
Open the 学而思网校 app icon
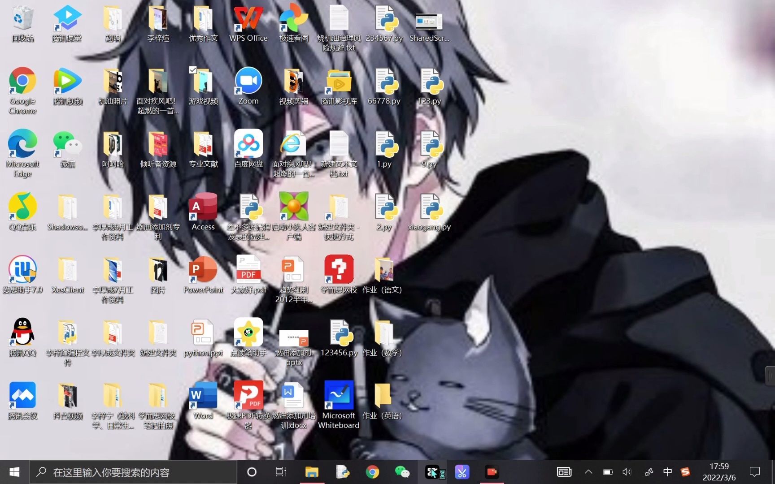tap(339, 274)
